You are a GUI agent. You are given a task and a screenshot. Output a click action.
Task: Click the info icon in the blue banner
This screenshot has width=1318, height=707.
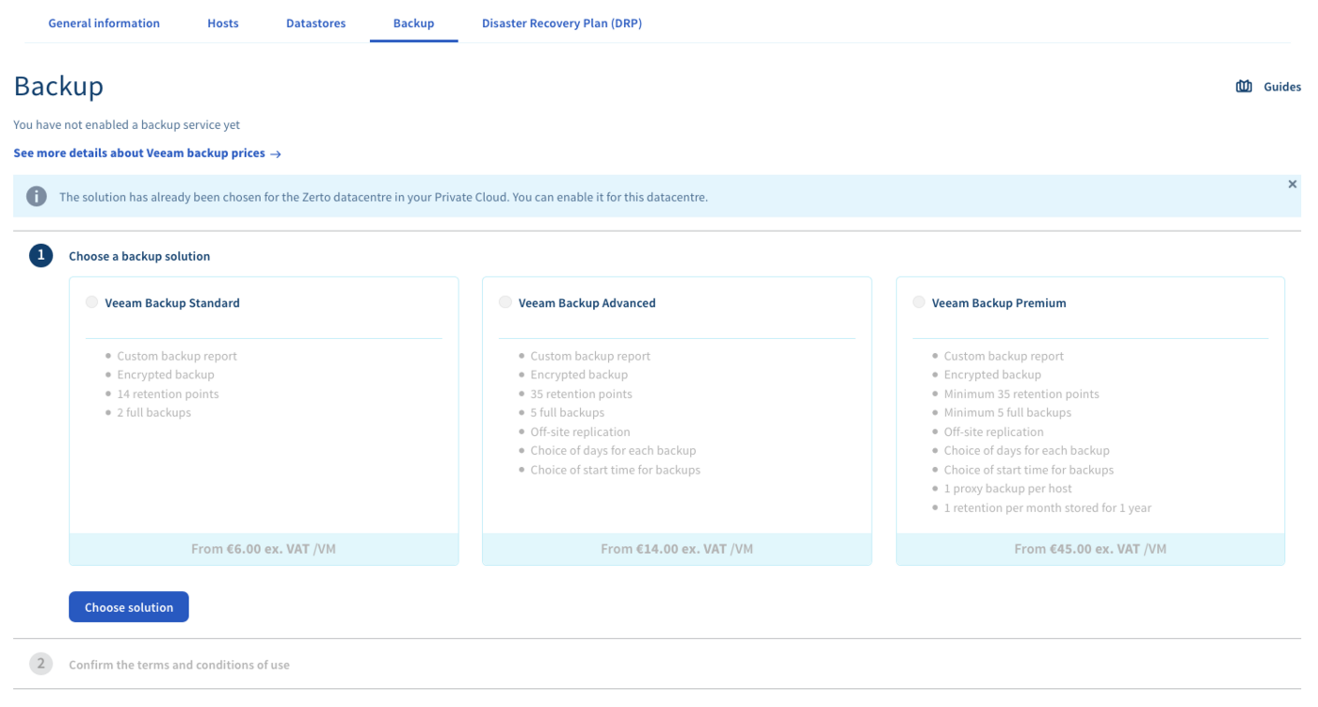coord(37,197)
